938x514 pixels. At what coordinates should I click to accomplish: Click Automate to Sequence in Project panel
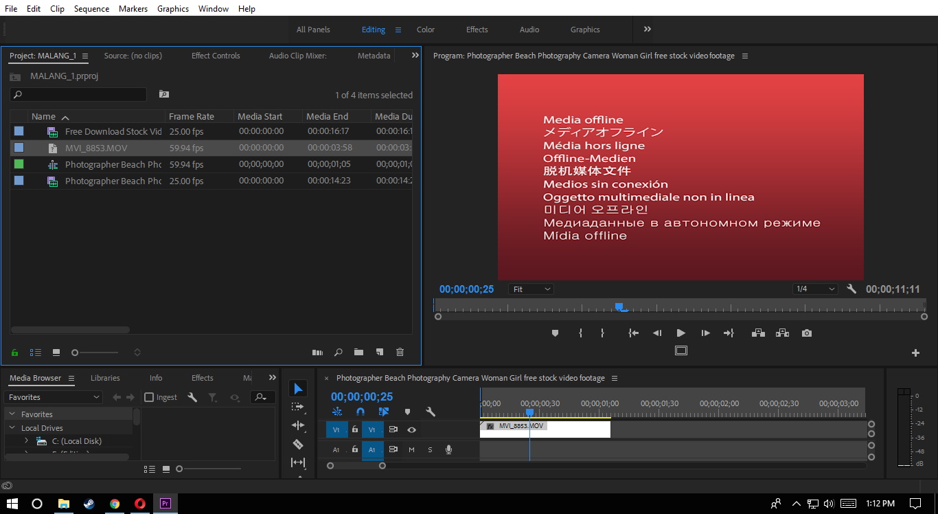click(x=317, y=353)
